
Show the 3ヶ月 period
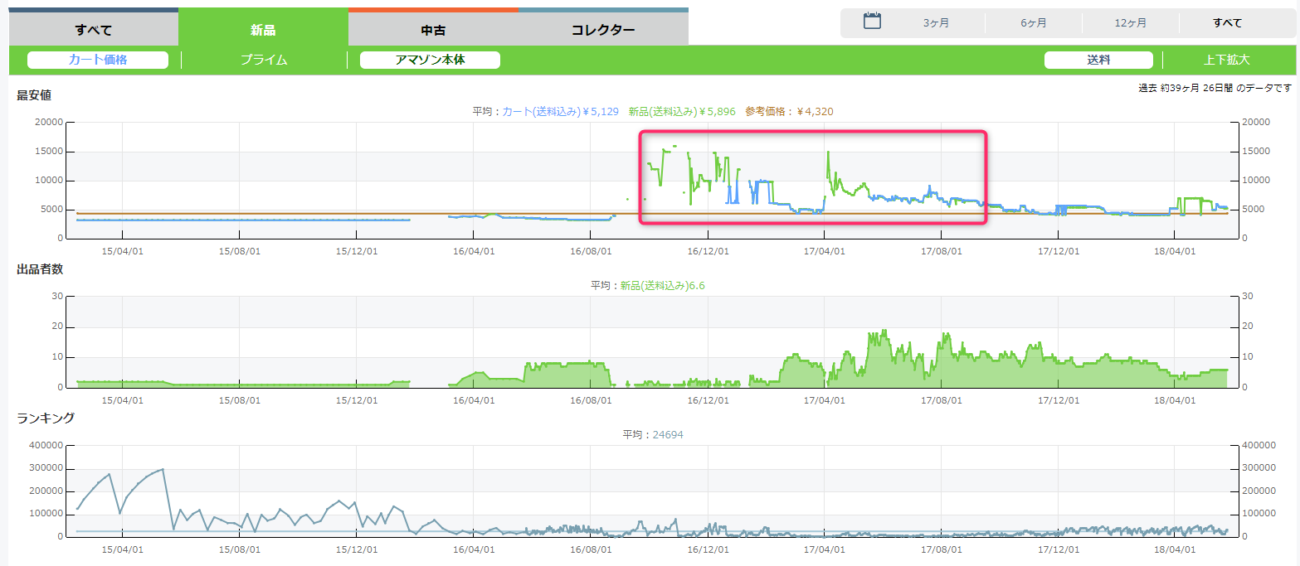pyautogui.click(x=936, y=23)
